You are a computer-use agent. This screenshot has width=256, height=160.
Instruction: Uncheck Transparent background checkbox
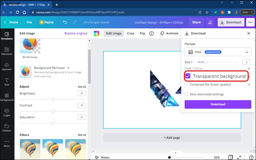pos(188,76)
